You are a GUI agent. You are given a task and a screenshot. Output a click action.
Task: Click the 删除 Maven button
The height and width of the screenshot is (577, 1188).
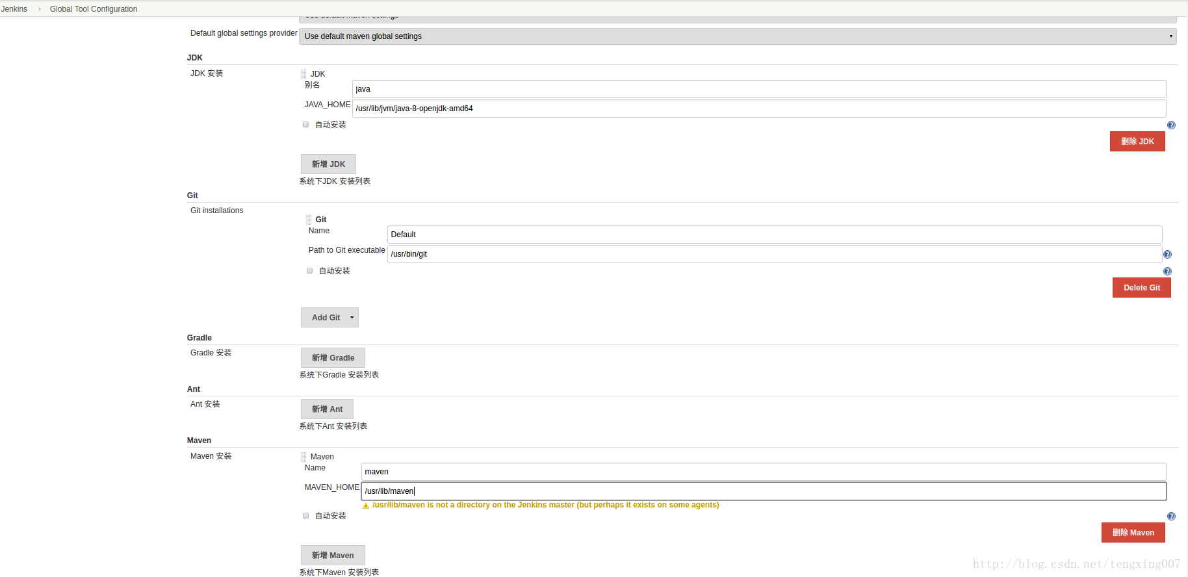pos(1133,533)
